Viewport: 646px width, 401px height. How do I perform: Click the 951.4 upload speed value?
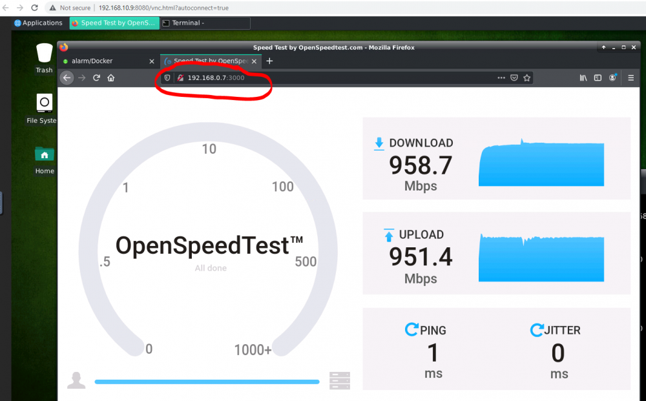tap(421, 257)
